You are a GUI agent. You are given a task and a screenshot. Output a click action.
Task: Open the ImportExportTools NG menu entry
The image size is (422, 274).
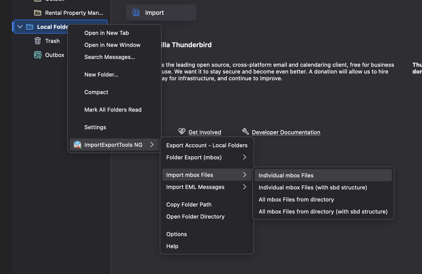[114, 145]
